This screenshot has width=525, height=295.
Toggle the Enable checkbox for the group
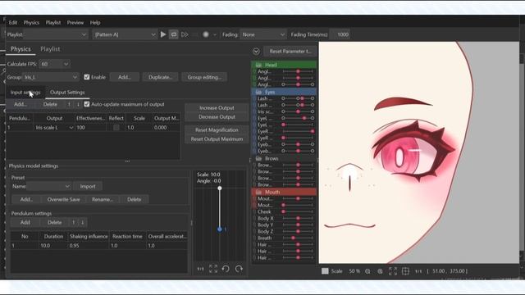[x=87, y=77]
